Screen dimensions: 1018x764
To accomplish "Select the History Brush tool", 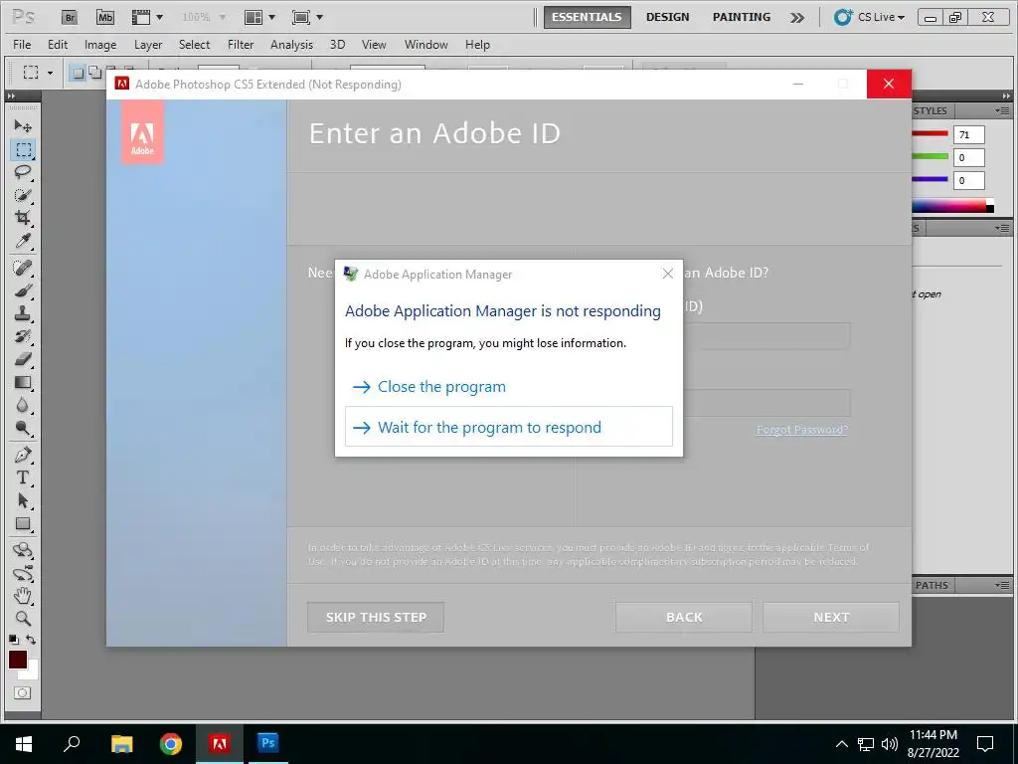I will click(x=23, y=336).
